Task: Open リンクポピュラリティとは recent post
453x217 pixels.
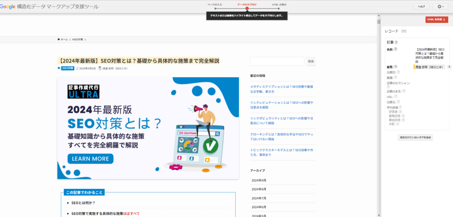Action: [282, 121]
